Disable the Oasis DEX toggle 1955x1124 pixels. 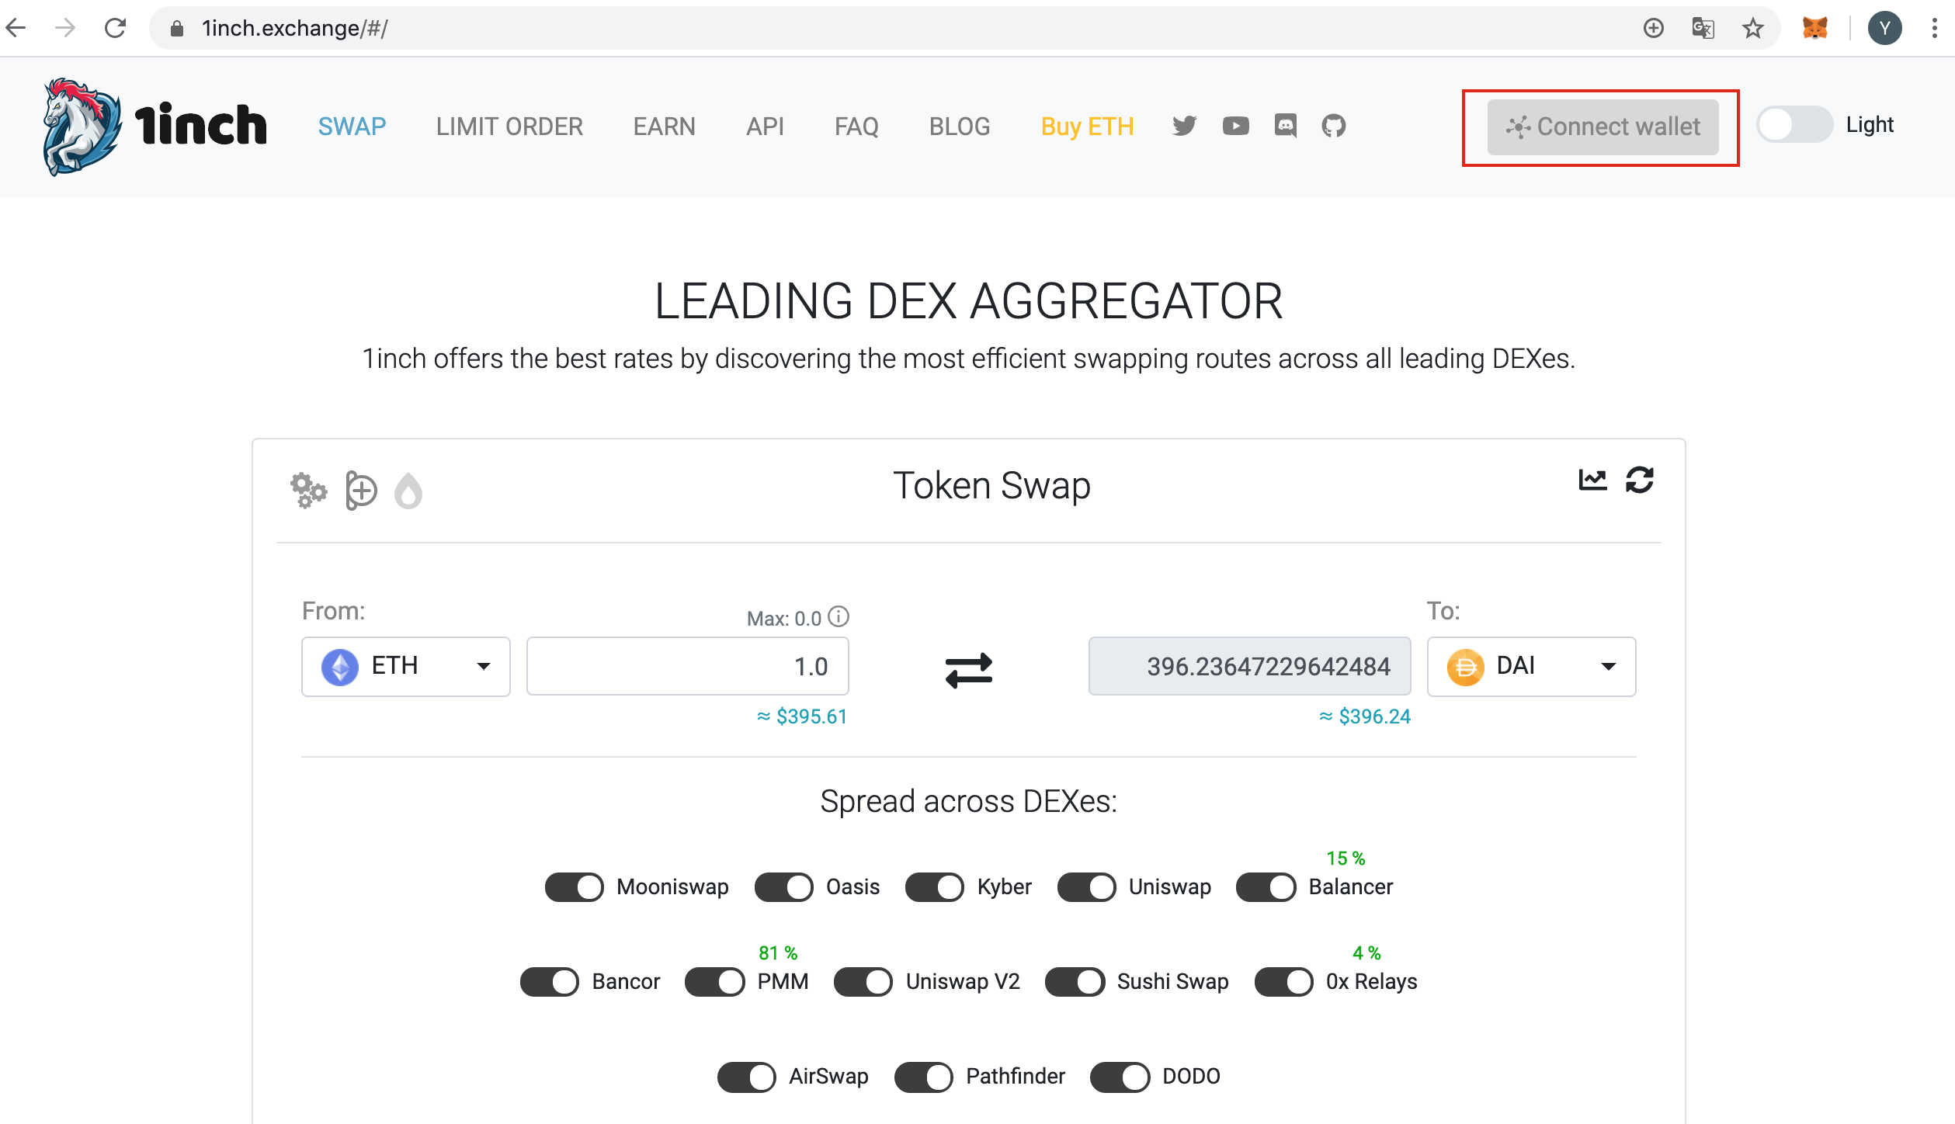pos(784,887)
